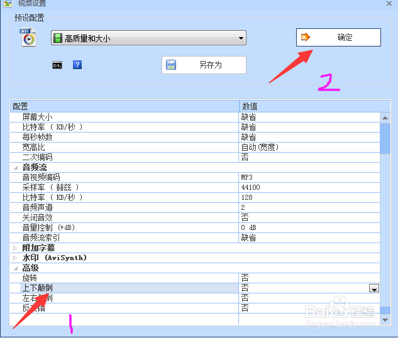
Task: Expand the 水印 (AviSynth) section
Action: tap(15, 258)
